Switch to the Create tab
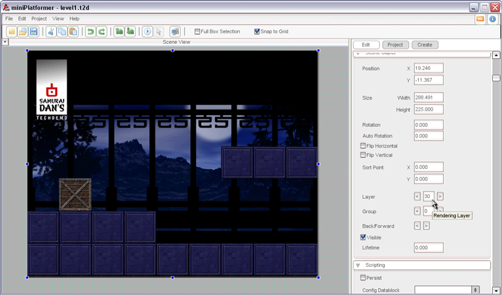 tap(425, 44)
